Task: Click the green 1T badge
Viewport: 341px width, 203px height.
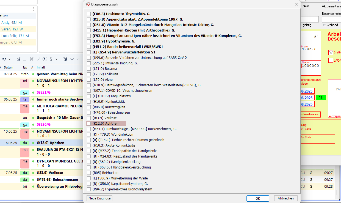Action: pyautogui.click(x=321, y=98)
